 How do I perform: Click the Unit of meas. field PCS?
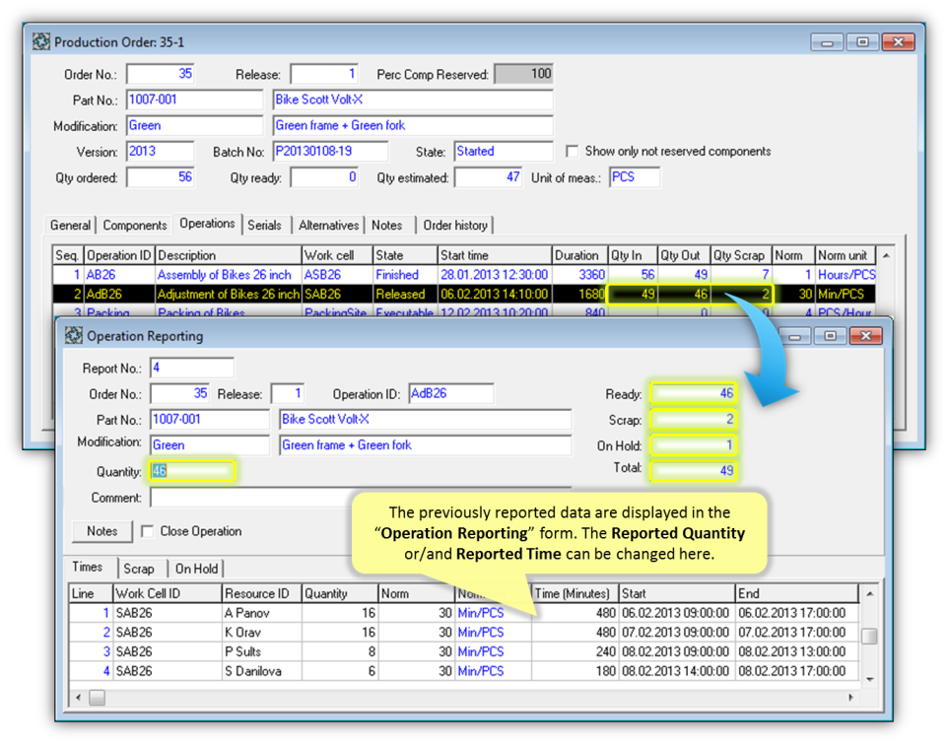click(635, 177)
